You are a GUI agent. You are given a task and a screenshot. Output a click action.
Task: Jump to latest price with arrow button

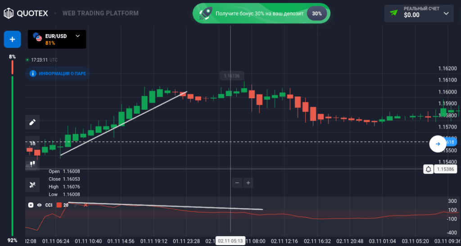click(x=437, y=144)
